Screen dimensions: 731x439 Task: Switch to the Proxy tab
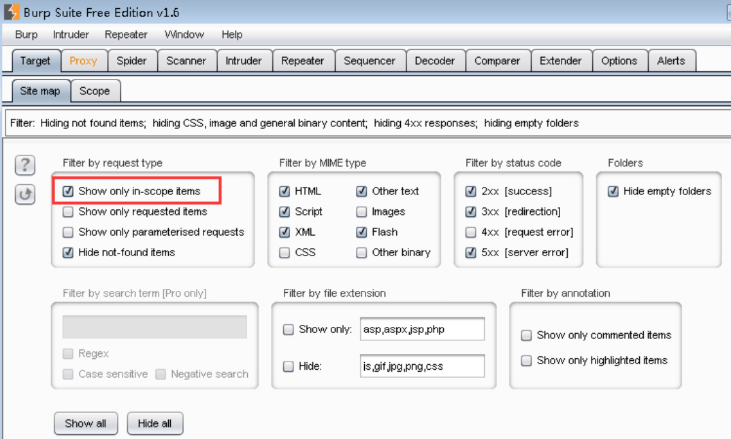click(x=84, y=61)
